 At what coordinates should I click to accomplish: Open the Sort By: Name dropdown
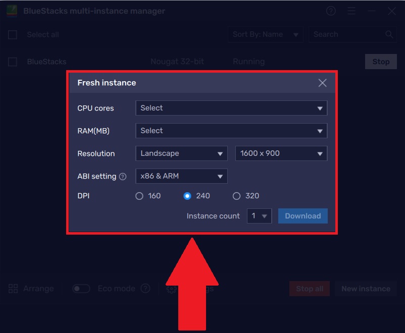(265, 34)
